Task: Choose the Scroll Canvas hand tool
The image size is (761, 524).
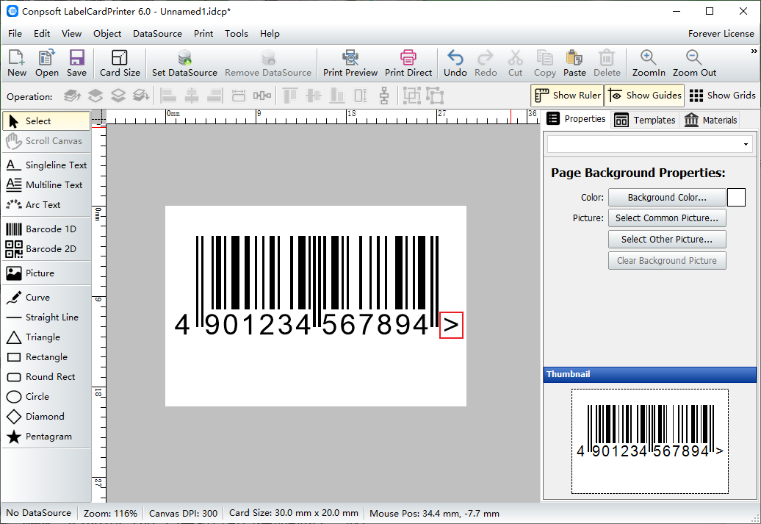Action: (x=46, y=141)
